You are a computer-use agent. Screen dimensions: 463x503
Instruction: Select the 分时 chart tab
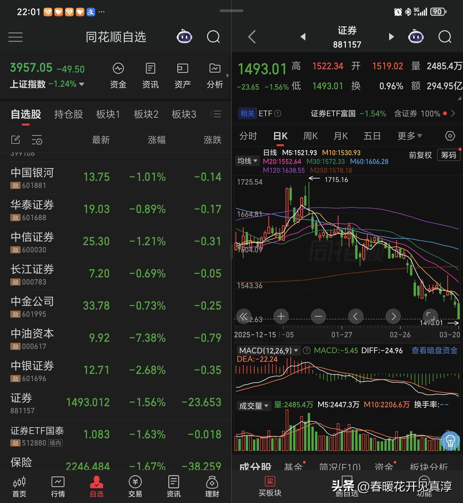tap(248, 136)
